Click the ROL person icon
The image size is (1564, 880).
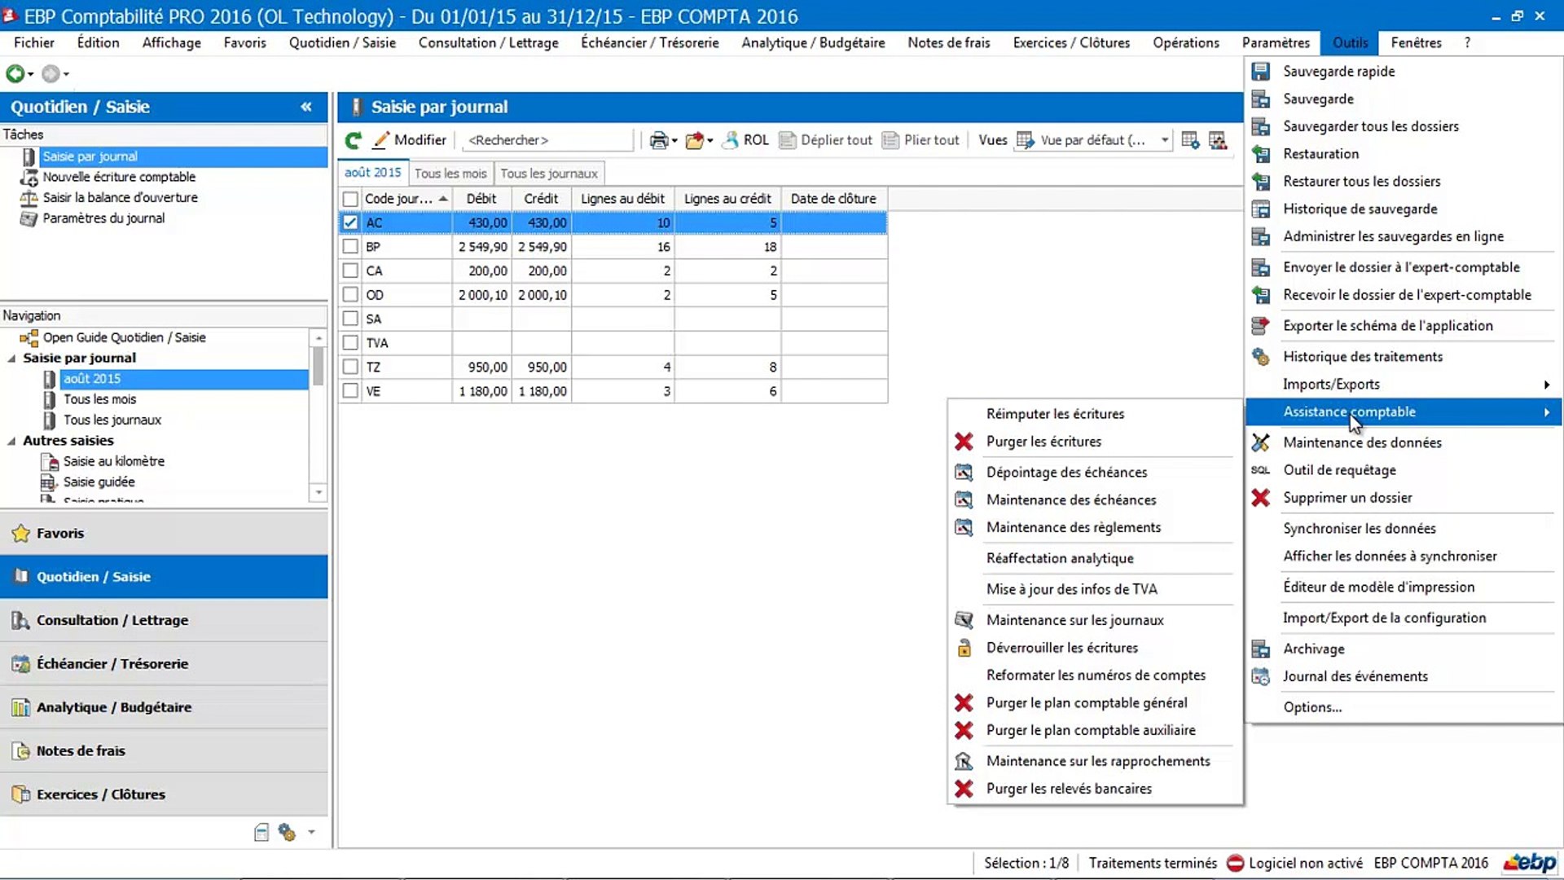point(731,140)
